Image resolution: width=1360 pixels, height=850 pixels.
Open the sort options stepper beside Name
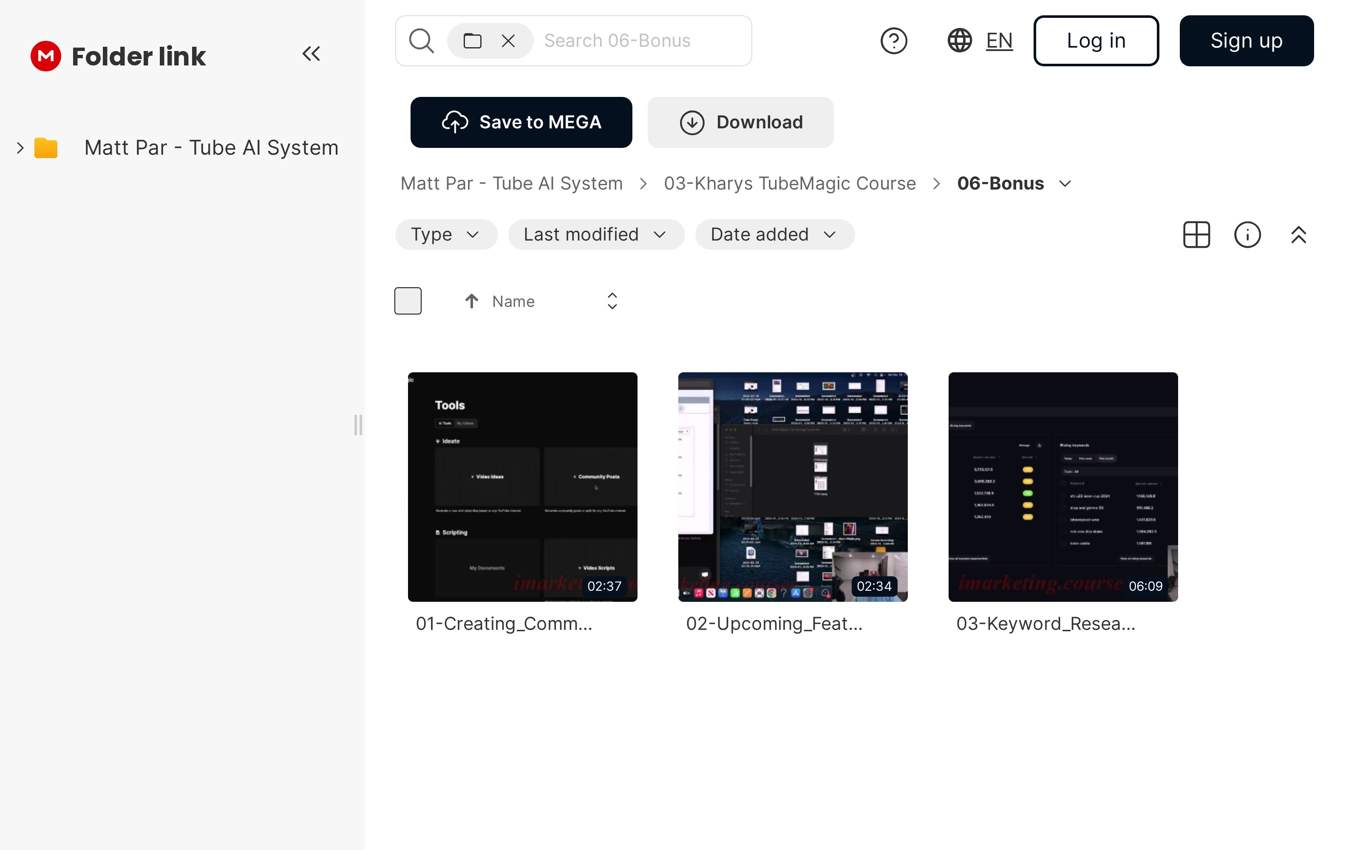point(612,301)
